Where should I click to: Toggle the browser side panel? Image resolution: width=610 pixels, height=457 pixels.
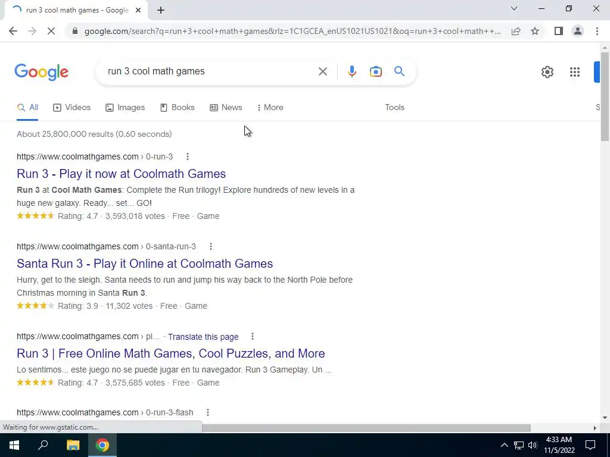pyautogui.click(x=559, y=31)
